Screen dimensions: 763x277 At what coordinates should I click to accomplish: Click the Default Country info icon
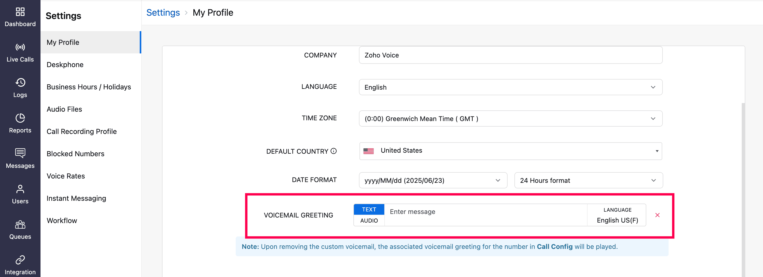coord(333,151)
